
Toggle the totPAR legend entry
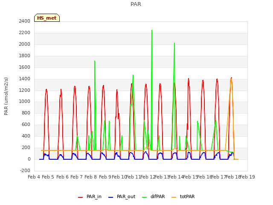[183, 196]
